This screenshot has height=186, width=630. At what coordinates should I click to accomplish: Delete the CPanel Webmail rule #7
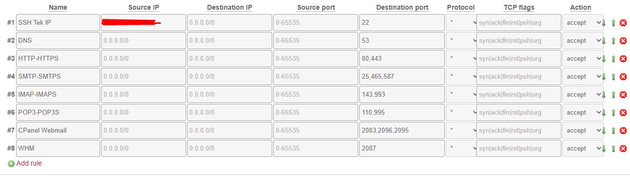tap(623, 131)
